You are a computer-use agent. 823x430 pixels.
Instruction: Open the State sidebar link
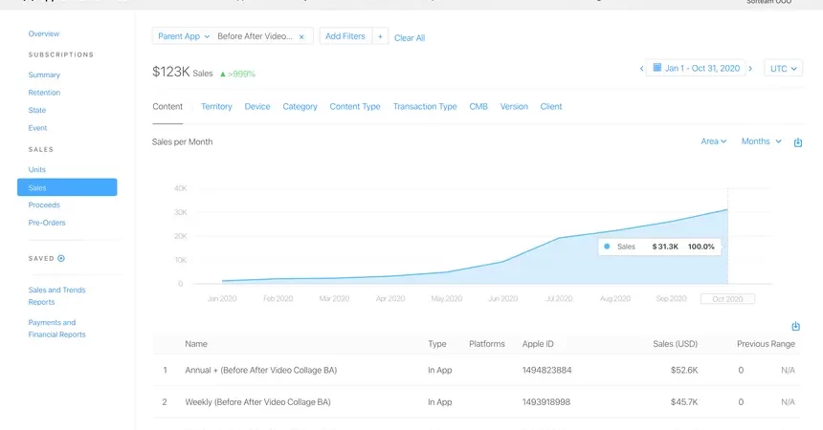36,110
